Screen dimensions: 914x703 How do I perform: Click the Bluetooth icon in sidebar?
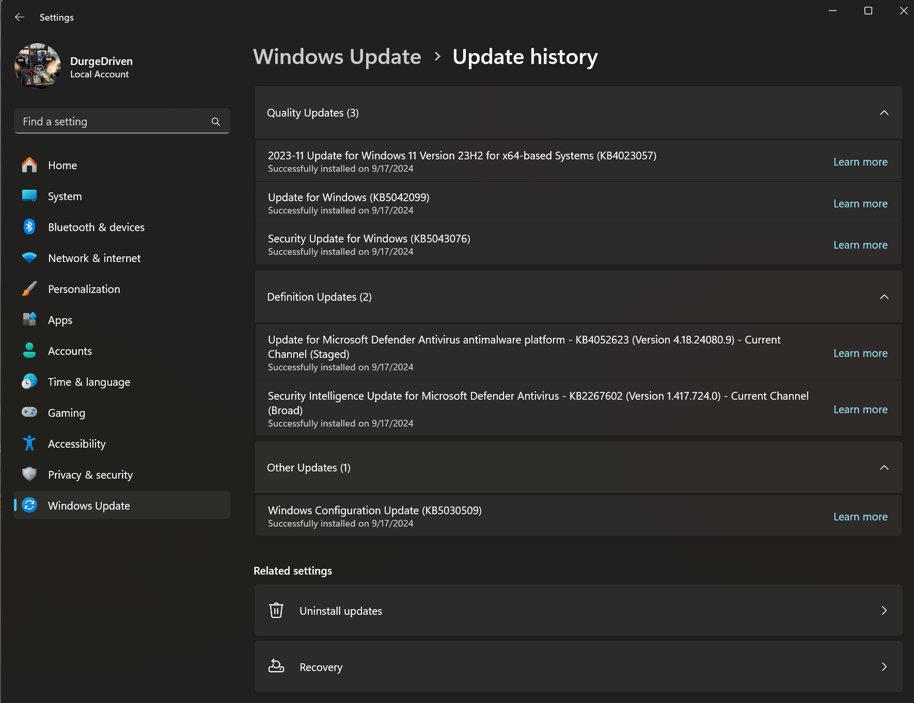pyautogui.click(x=29, y=227)
